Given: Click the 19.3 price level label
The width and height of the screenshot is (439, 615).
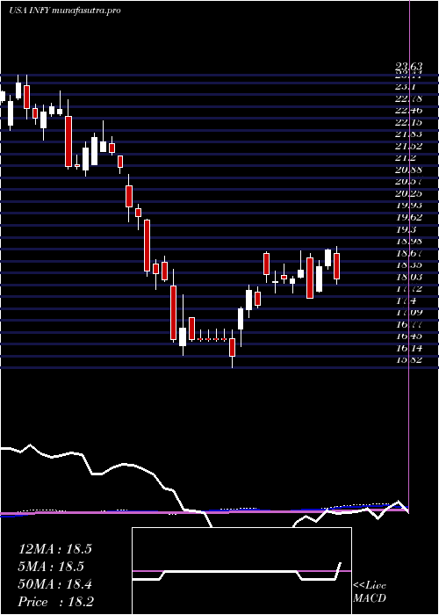Looking at the screenshot, I should tap(407, 229).
